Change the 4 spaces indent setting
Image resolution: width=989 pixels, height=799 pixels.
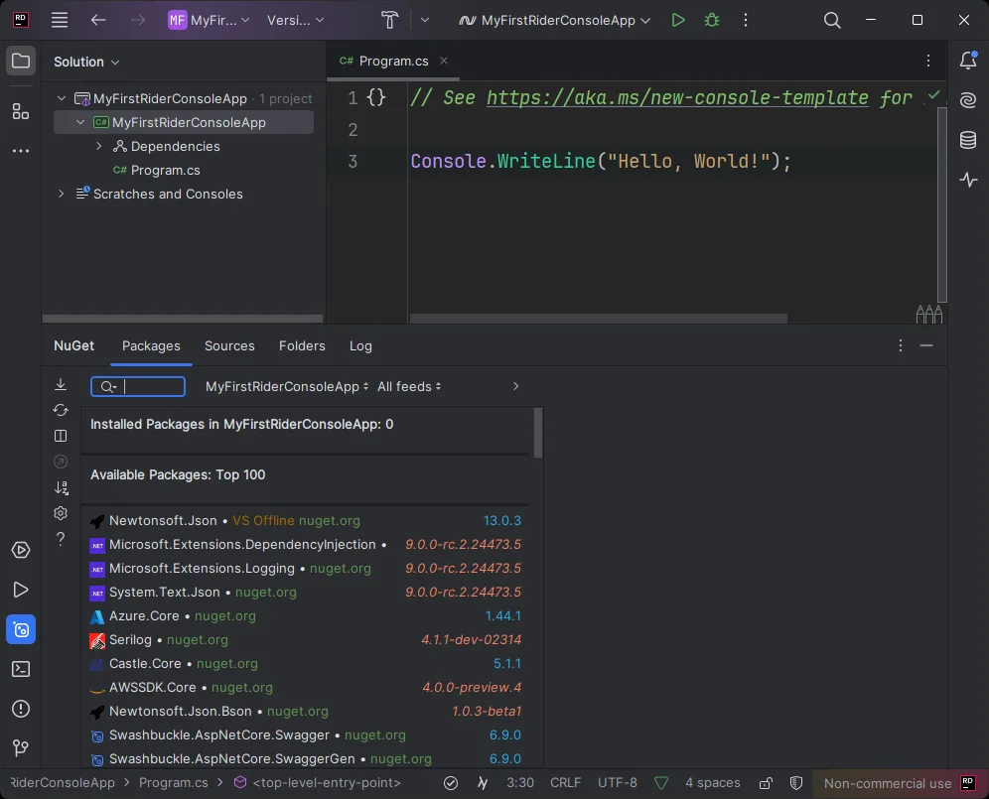click(713, 782)
